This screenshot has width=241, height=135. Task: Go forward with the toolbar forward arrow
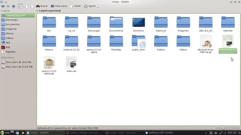coord(8,6)
